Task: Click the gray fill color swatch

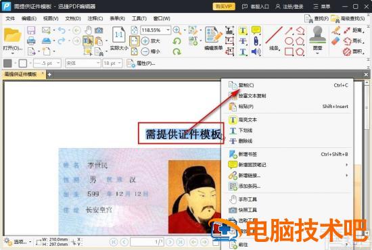Action: [7, 64]
